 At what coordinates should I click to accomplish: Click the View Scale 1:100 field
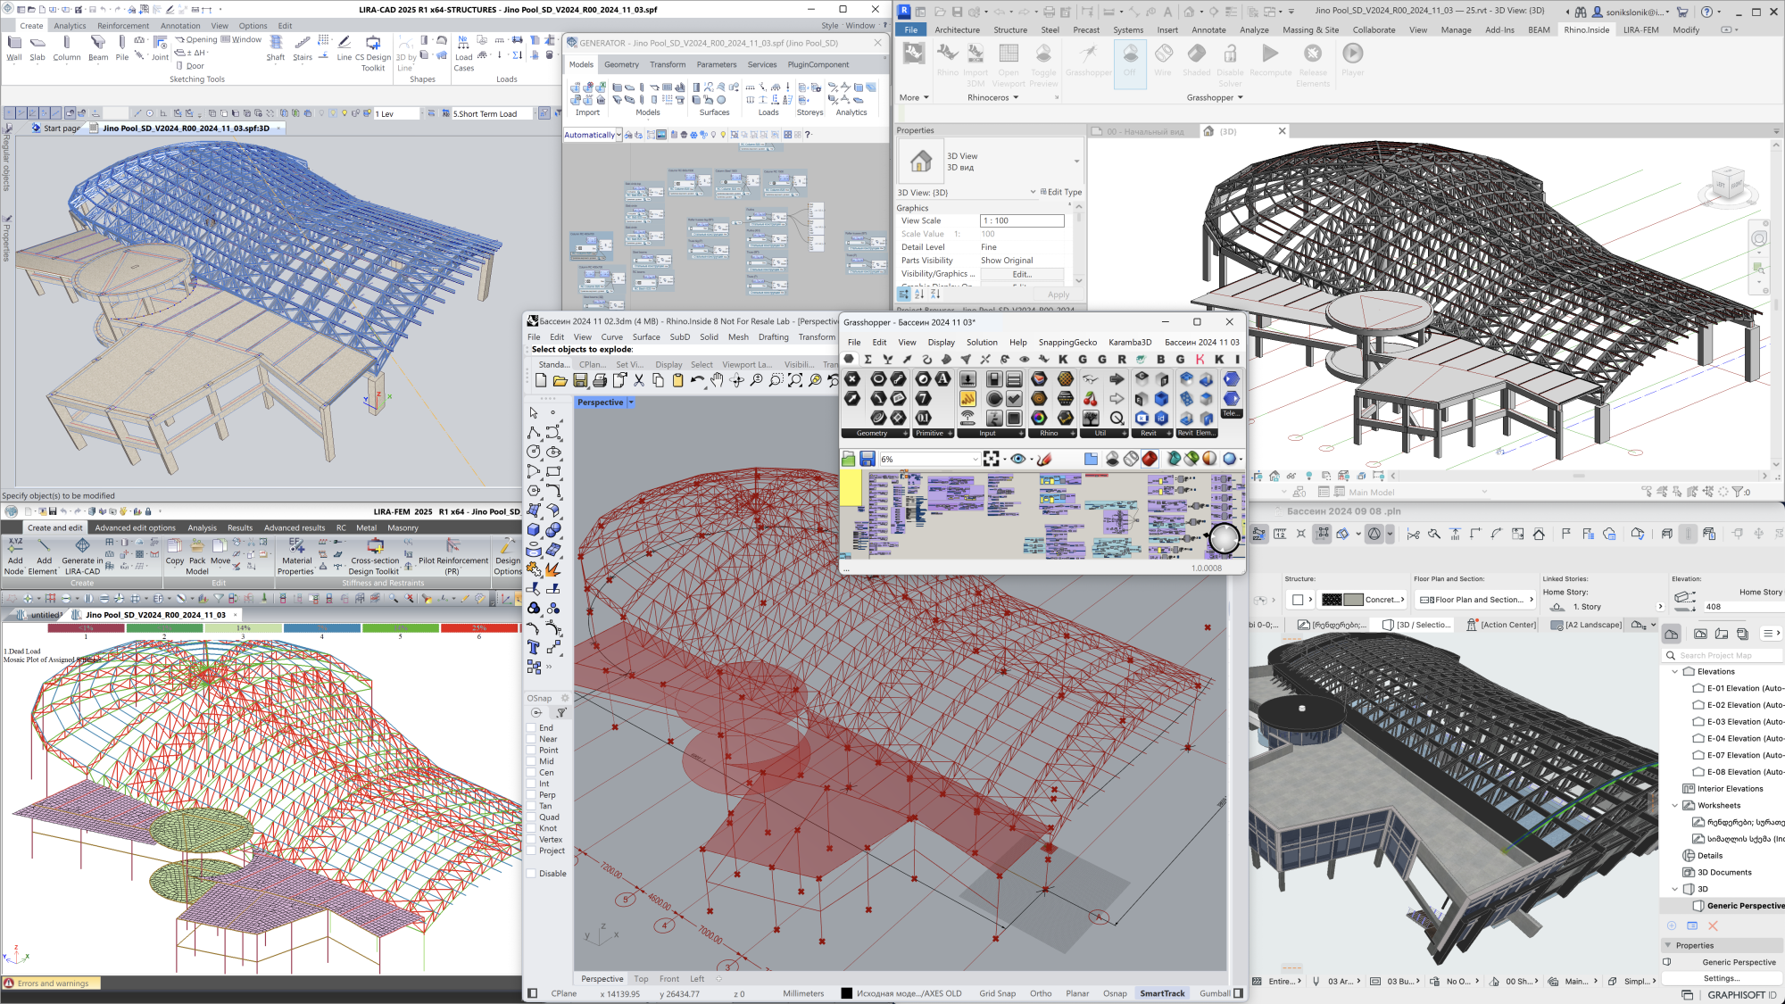[1022, 220]
